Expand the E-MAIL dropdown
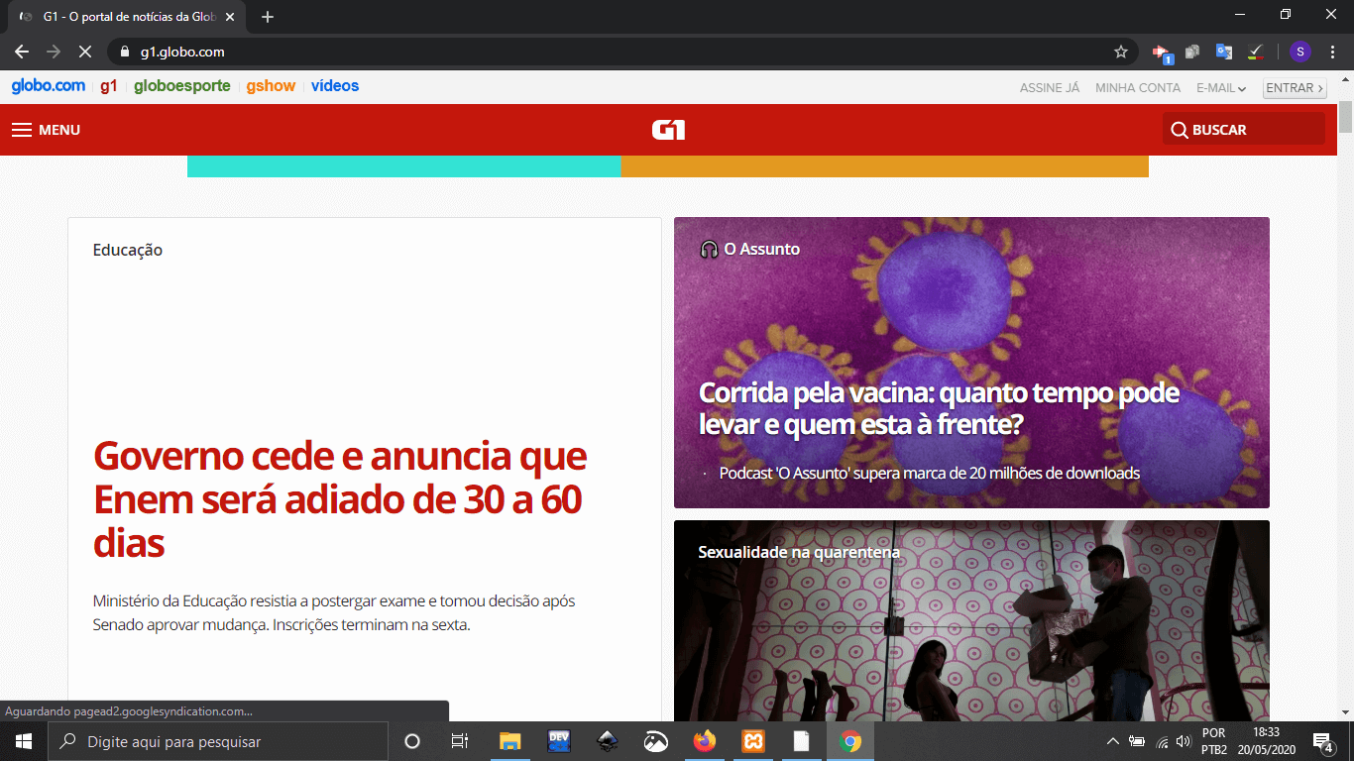Screen dimensions: 1354x761 pos(1221,88)
